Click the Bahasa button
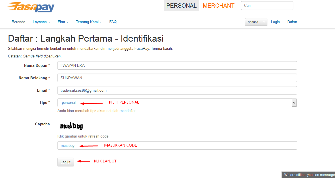Viewport: 335px width, 178px height. coord(253,22)
